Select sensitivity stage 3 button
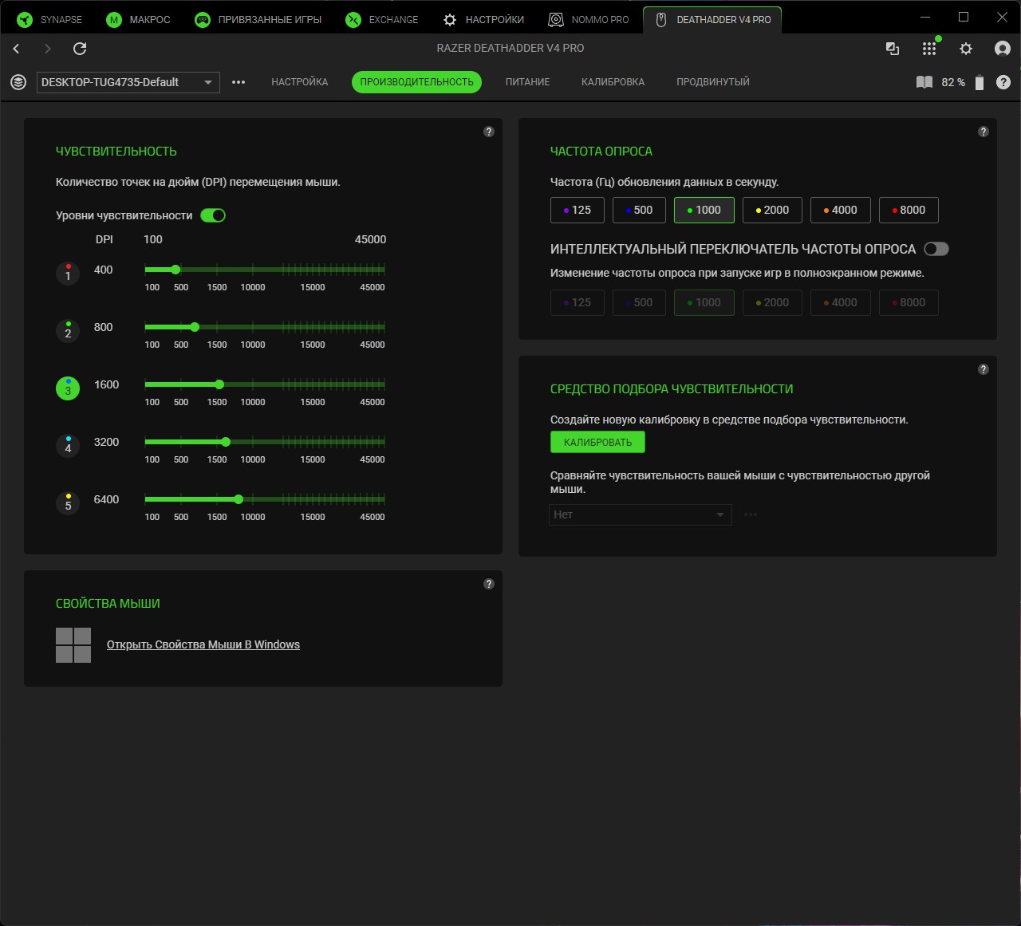 (x=68, y=388)
